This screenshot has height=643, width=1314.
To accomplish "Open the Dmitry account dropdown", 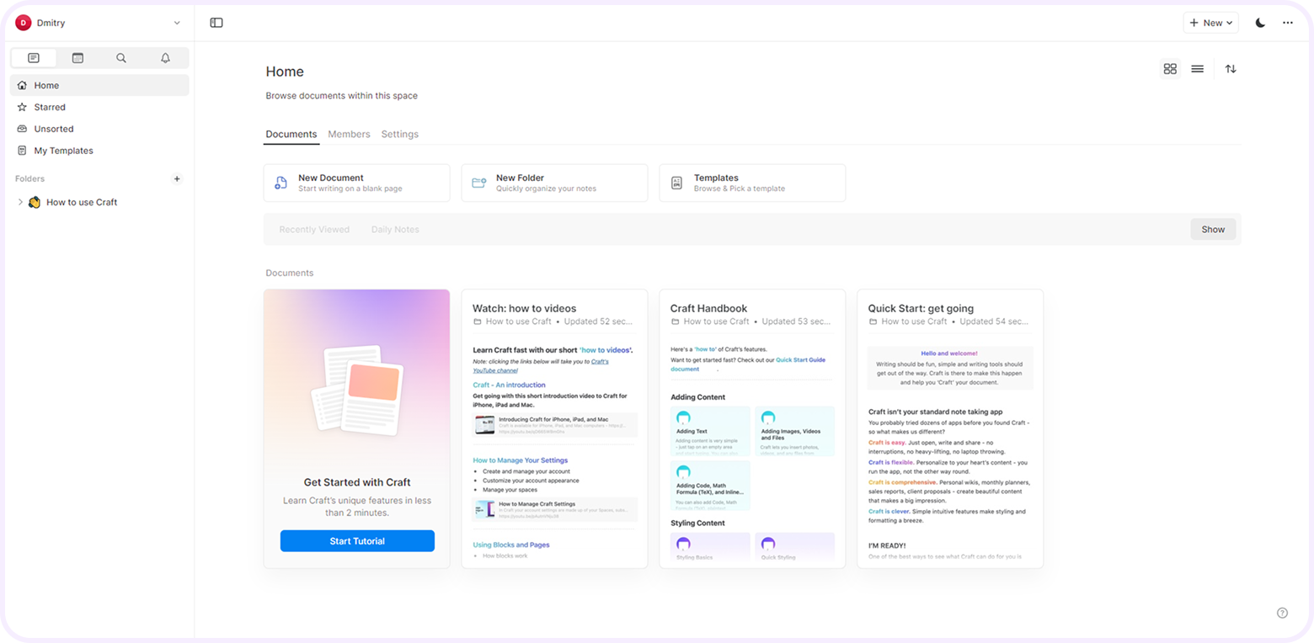I will (99, 23).
